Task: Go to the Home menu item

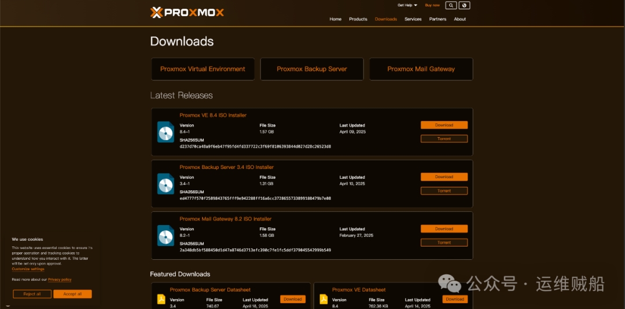Action: [335, 19]
